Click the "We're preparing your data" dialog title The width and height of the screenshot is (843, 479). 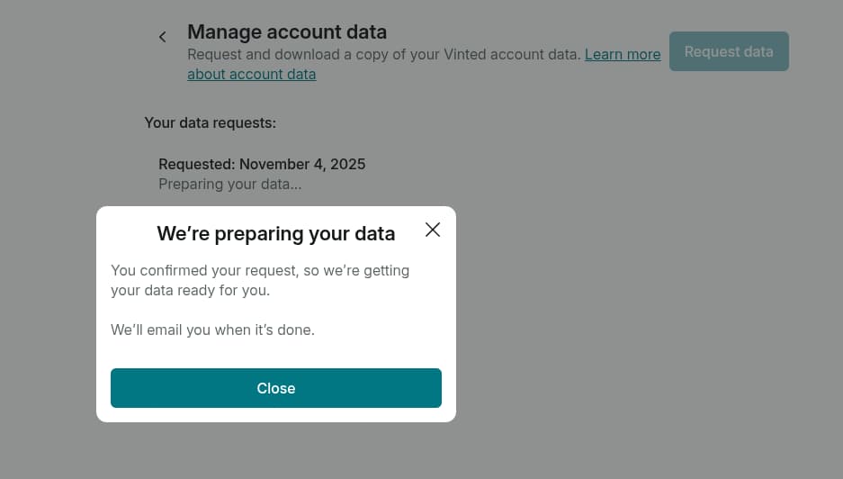click(275, 234)
